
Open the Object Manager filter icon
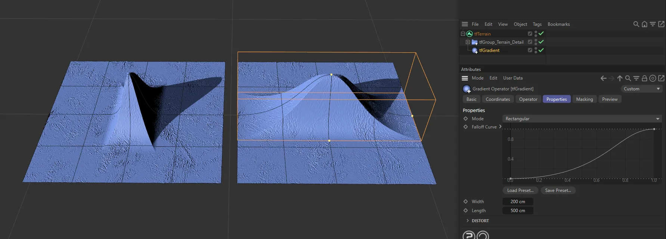pos(653,24)
